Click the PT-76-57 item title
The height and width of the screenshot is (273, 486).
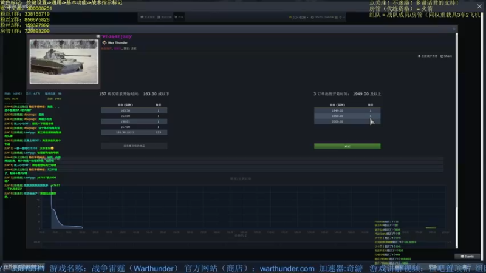pos(117,36)
